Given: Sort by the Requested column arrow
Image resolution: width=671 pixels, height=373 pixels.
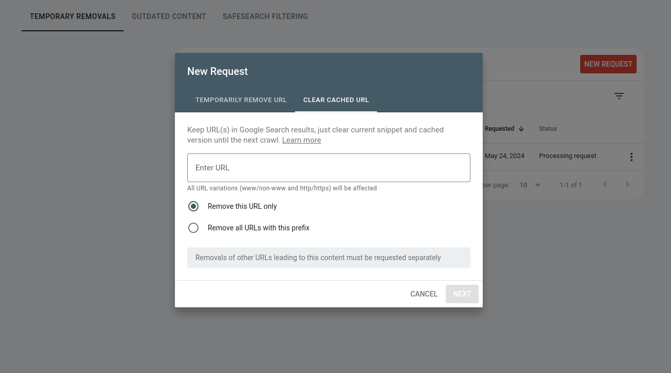Looking at the screenshot, I should coord(521,129).
